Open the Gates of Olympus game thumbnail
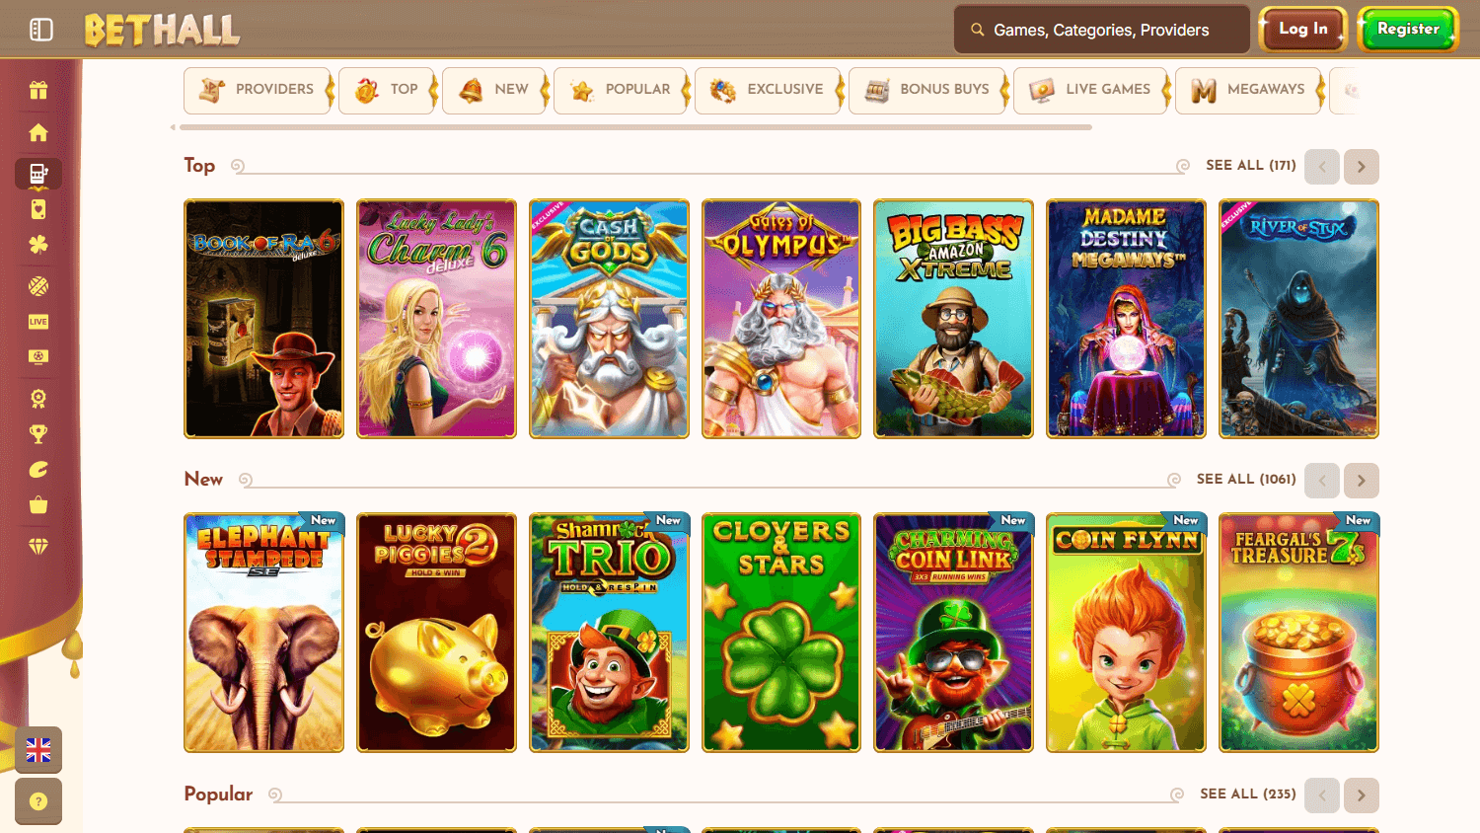The height and width of the screenshot is (833, 1480). (x=780, y=318)
